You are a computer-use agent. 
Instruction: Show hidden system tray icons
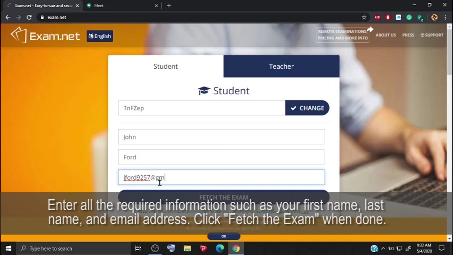[383, 249]
